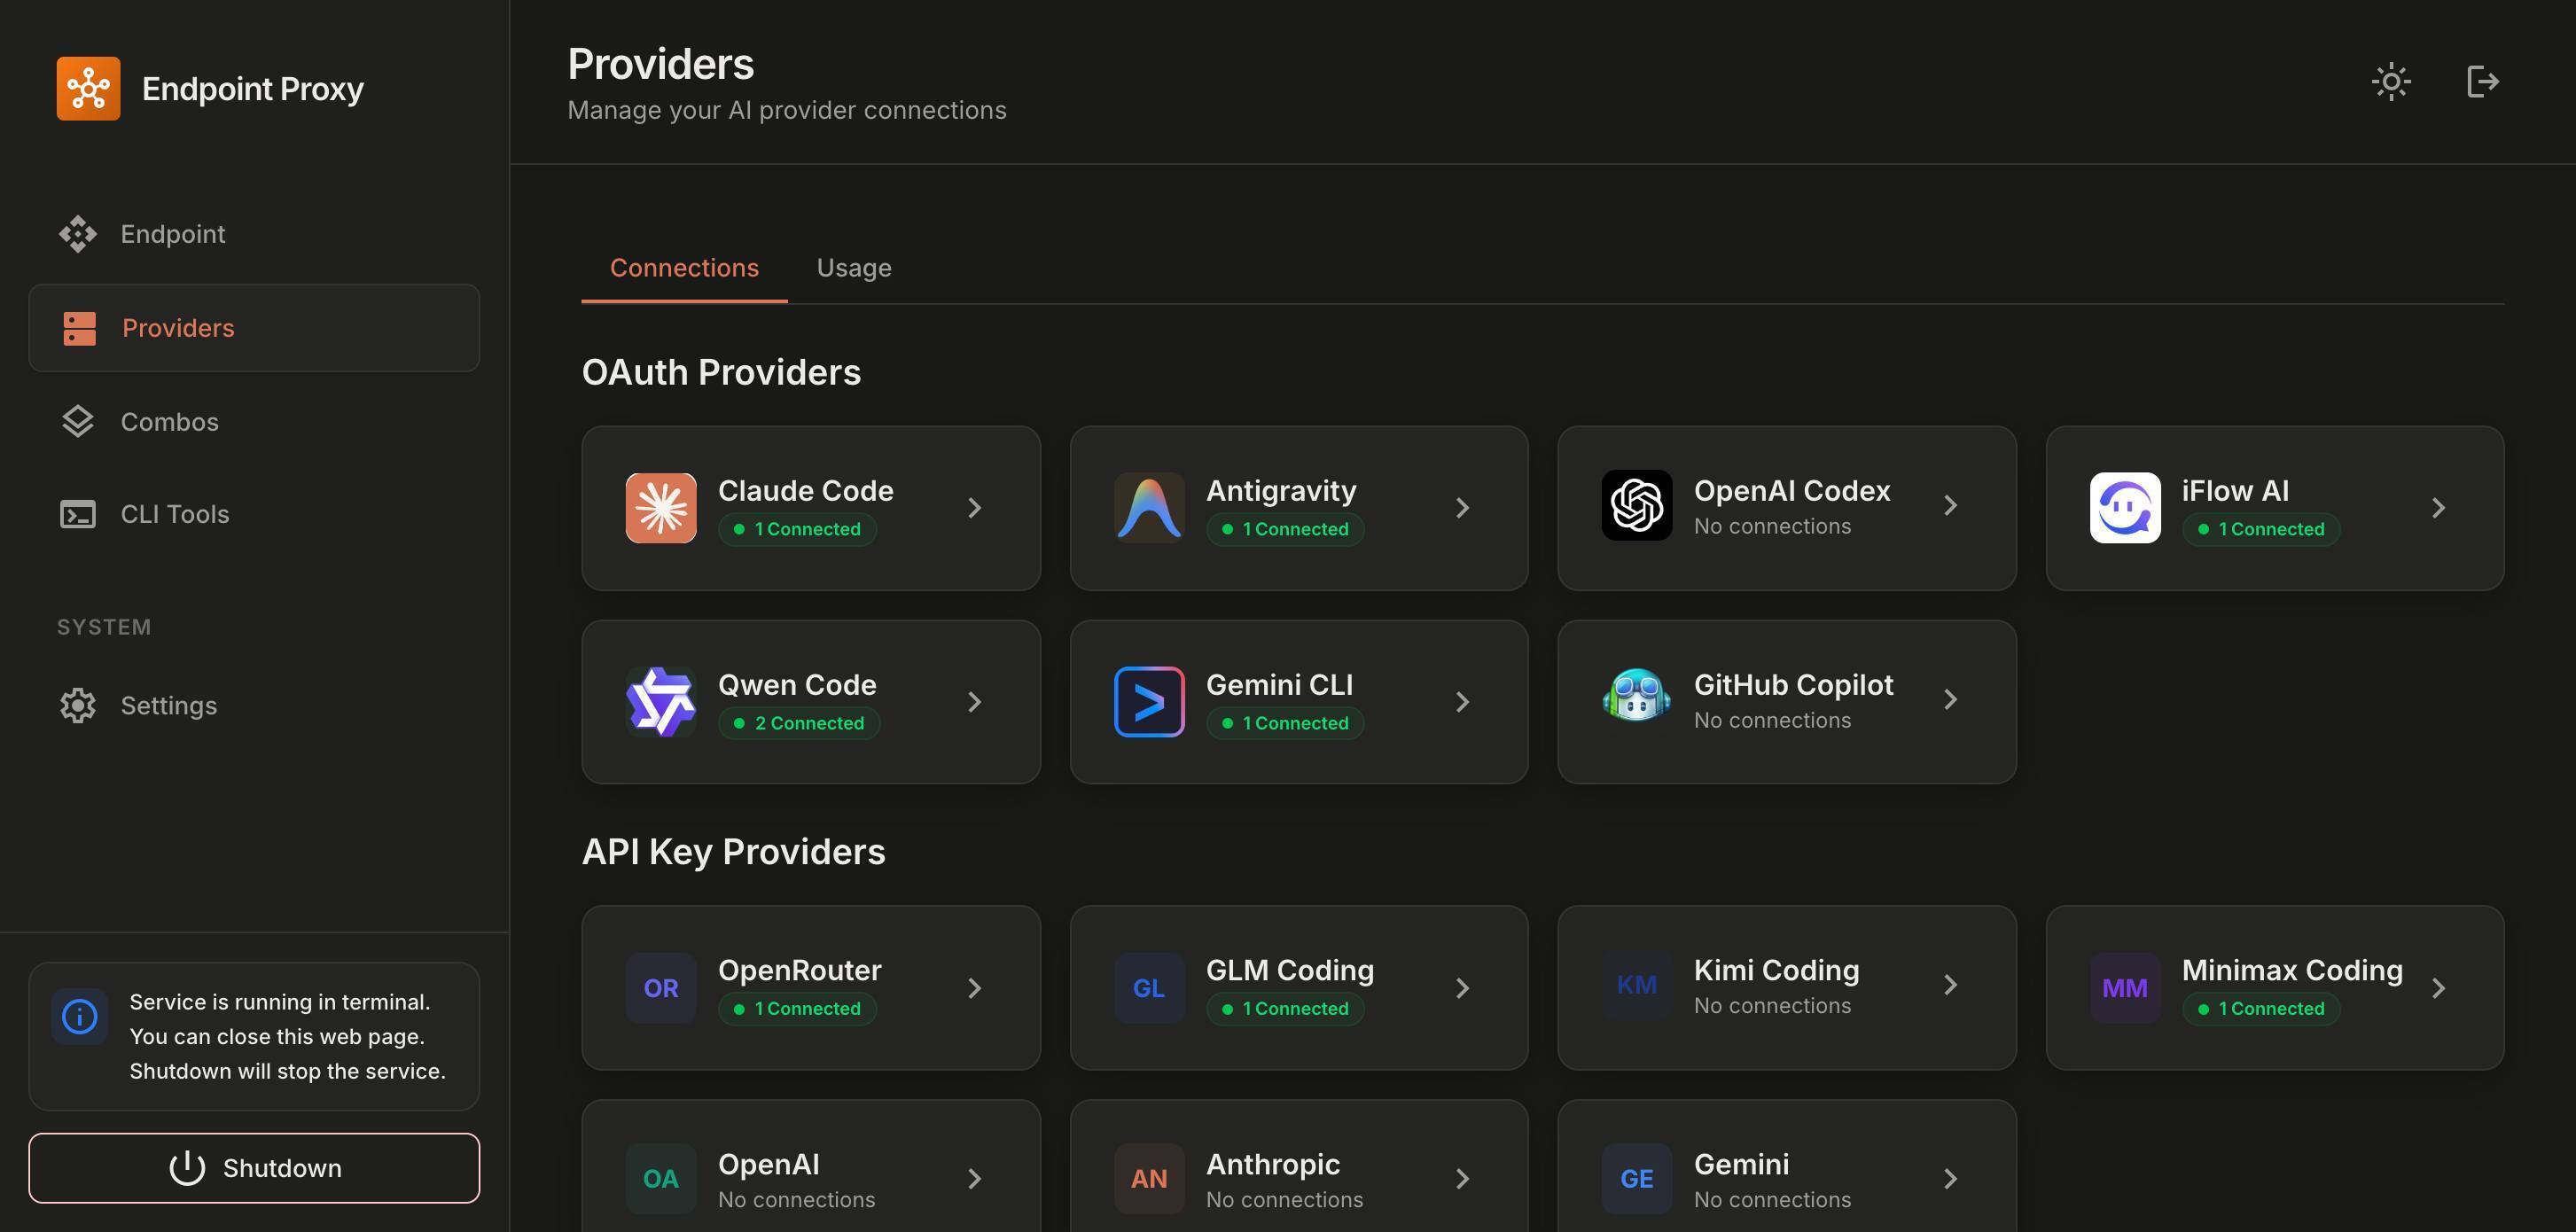Click the blue info icon in notice
The width and height of the screenshot is (2576, 1232).
(80, 1017)
